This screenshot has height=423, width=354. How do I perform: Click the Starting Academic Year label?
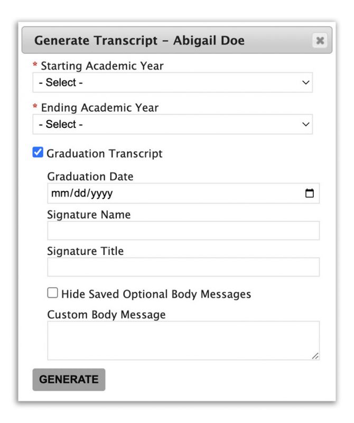click(102, 66)
